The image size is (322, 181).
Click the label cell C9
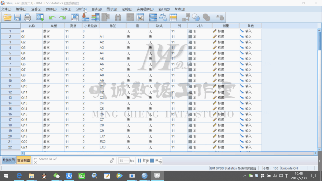coord(113,131)
